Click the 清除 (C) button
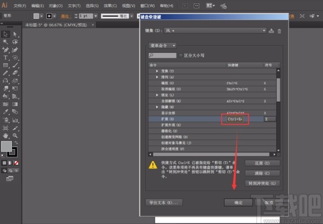 [x=262, y=173]
